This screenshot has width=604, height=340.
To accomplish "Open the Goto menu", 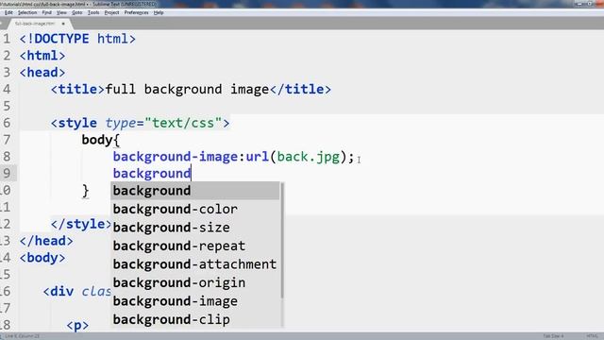I will tap(77, 12).
